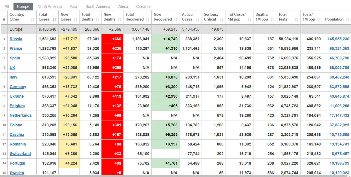
Task: Click the # column header
Action: 4,17
